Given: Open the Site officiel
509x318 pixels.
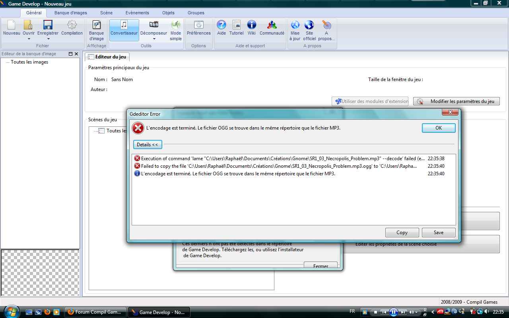Looking at the screenshot, I should pyautogui.click(x=309, y=31).
